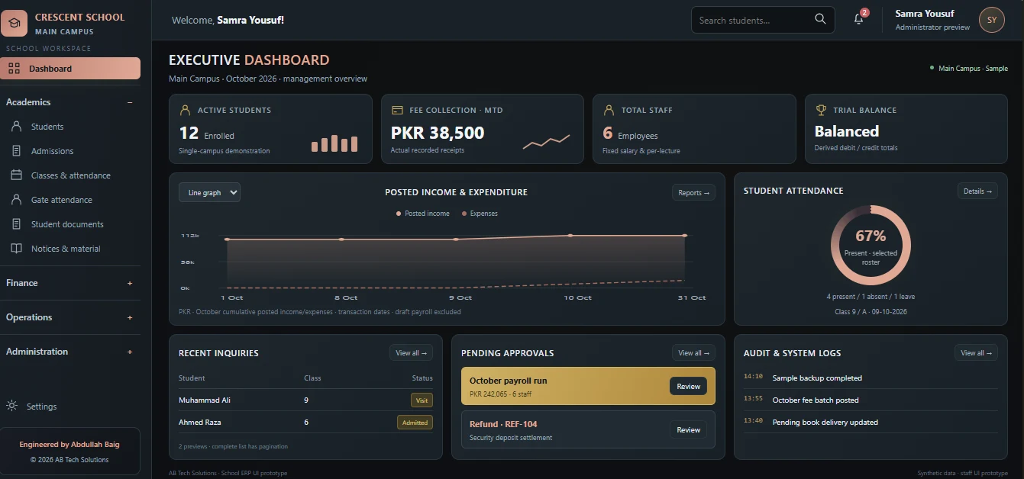The height and width of the screenshot is (479, 1024).
Task: Click View all in Recent Inquiries
Action: click(x=411, y=352)
